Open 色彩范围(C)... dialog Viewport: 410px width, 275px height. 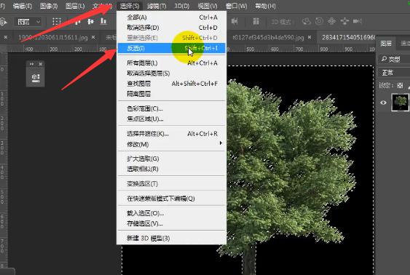pyautogui.click(x=172, y=108)
